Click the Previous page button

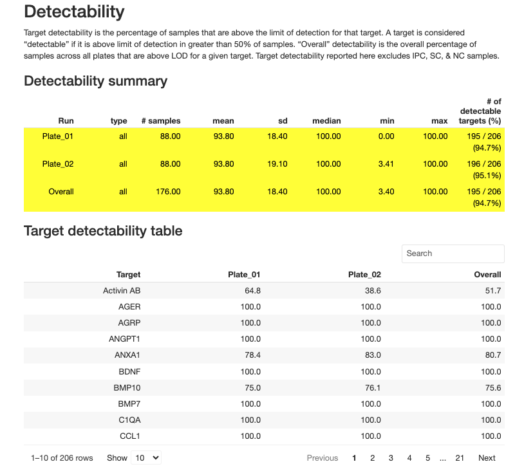click(322, 458)
